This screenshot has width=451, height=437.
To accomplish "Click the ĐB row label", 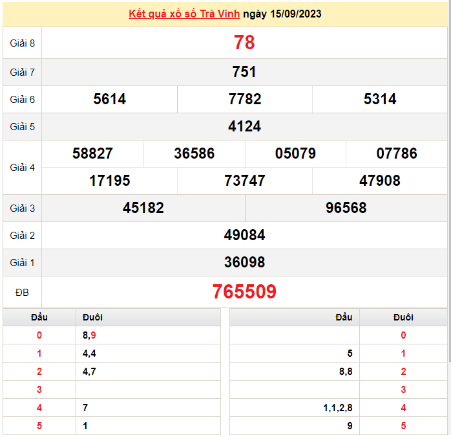I will pyautogui.click(x=22, y=293).
